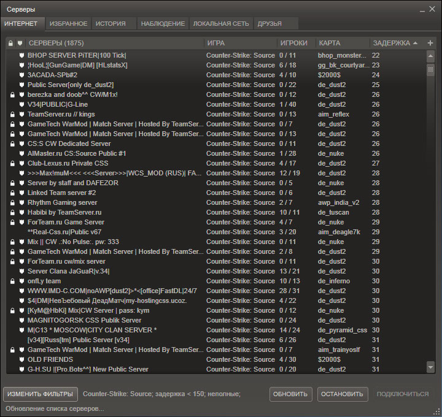Click lock icon on CS:S CW Dedicated Server row
442x417 pixels.
12,143
